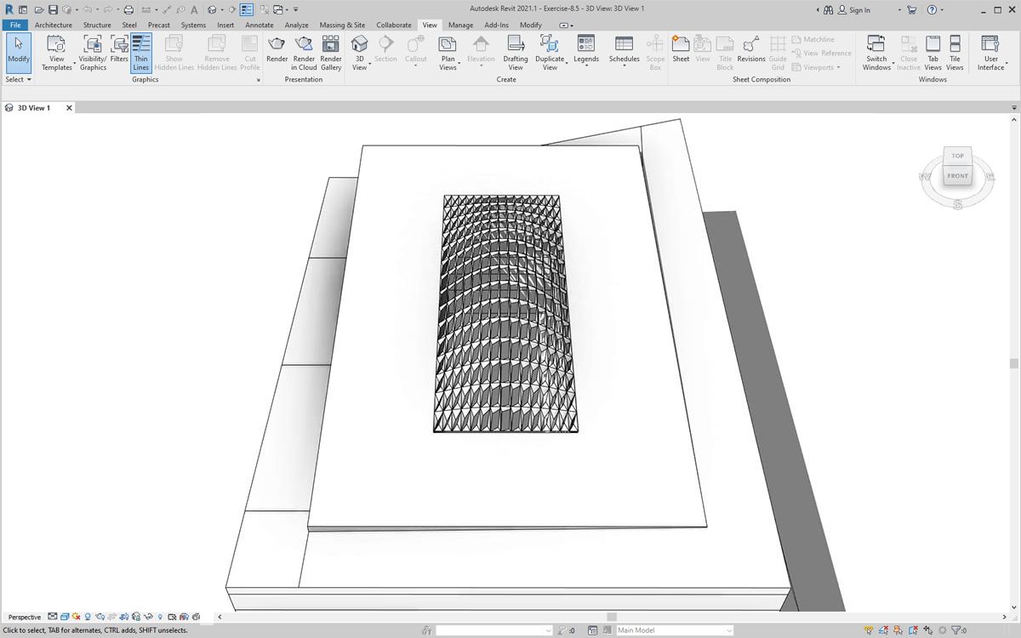Open the Massing & Site tab

click(342, 25)
